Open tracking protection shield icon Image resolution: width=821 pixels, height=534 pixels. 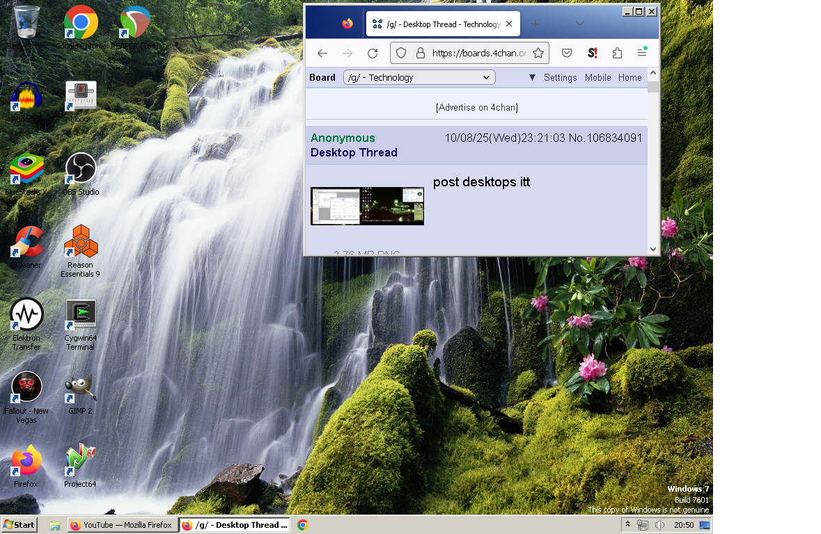coord(401,54)
